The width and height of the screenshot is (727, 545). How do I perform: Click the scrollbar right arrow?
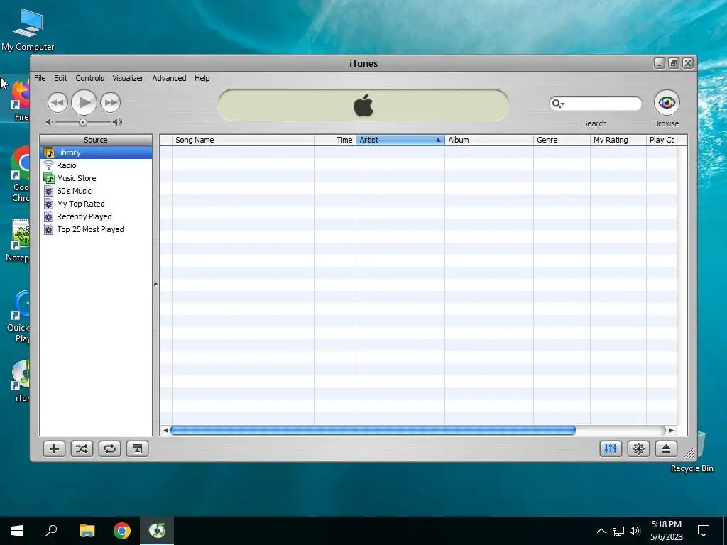[x=671, y=431]
